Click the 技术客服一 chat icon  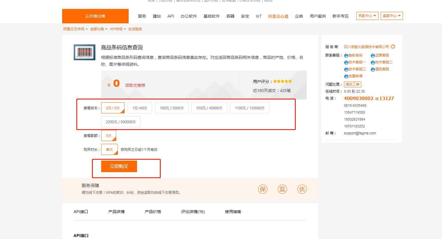346,63
